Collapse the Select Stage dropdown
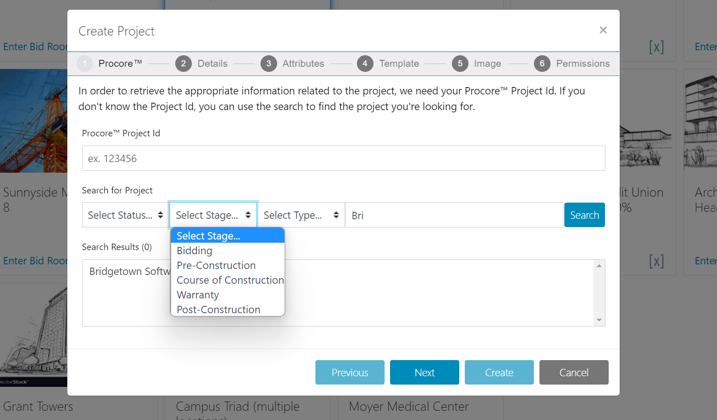Image resolution: width=717 pixels, height=420 pixels. pyautogui.click(x=213, y=215)
